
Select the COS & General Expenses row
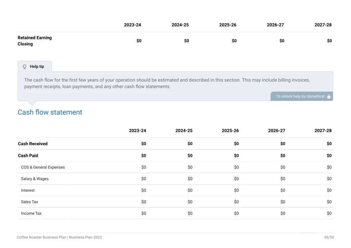[x=175, y=167]
